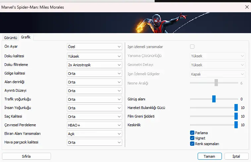This screenshot has height=162, width=251.
Task: Click the Doku kalitesi label text
Action: click(14, 56)
